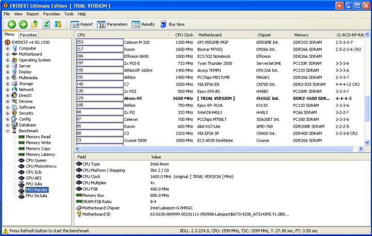372x236 pixels.
Task: Select CPU ZLib benchmark
Action: [34, 172]
